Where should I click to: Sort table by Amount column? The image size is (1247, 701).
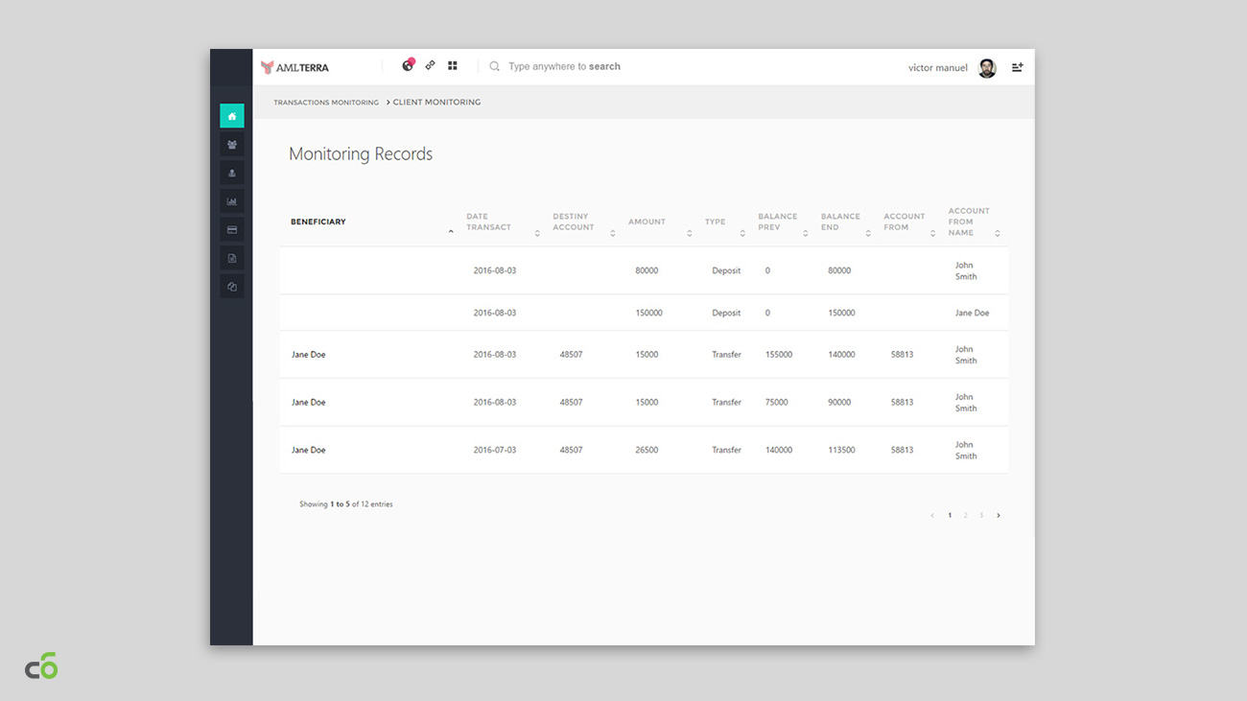click(x=647, y=222)
